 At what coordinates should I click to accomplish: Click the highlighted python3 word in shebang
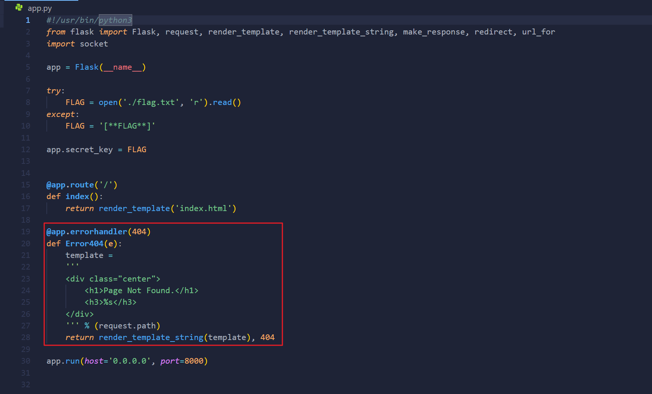(x=115, y=20)
